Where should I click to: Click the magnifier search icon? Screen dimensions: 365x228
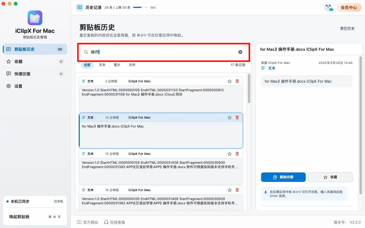[86, 52]
